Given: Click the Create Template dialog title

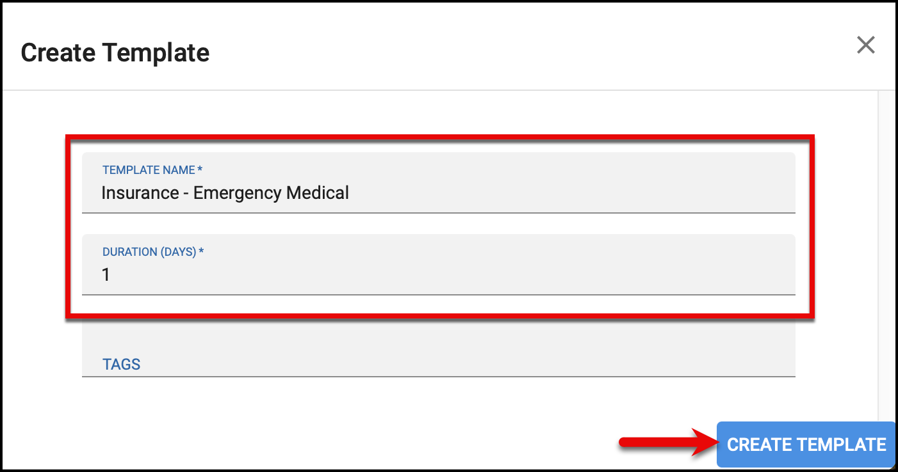Looking at the screenshot, I should click(x=115, y=52).
